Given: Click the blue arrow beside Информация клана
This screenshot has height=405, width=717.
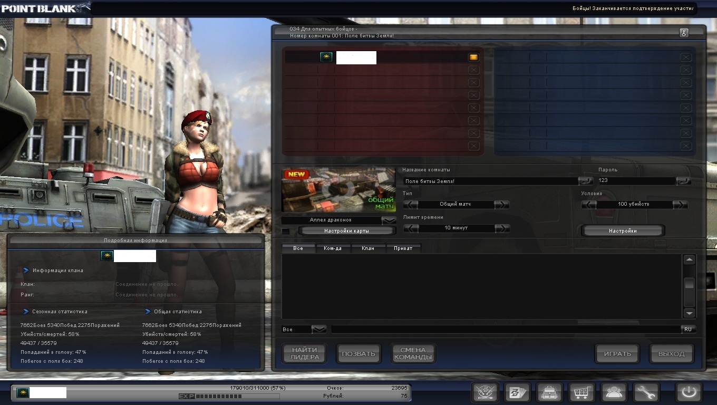Looking at the screenshot, I should (26, 270).
